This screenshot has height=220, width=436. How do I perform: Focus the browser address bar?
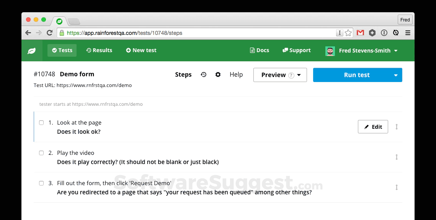pyautogui.click(x=199, y=33)
